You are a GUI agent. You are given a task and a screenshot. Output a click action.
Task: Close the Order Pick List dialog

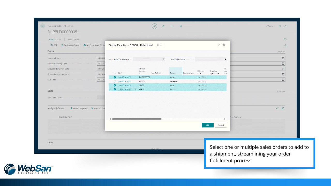pos(224,45)
